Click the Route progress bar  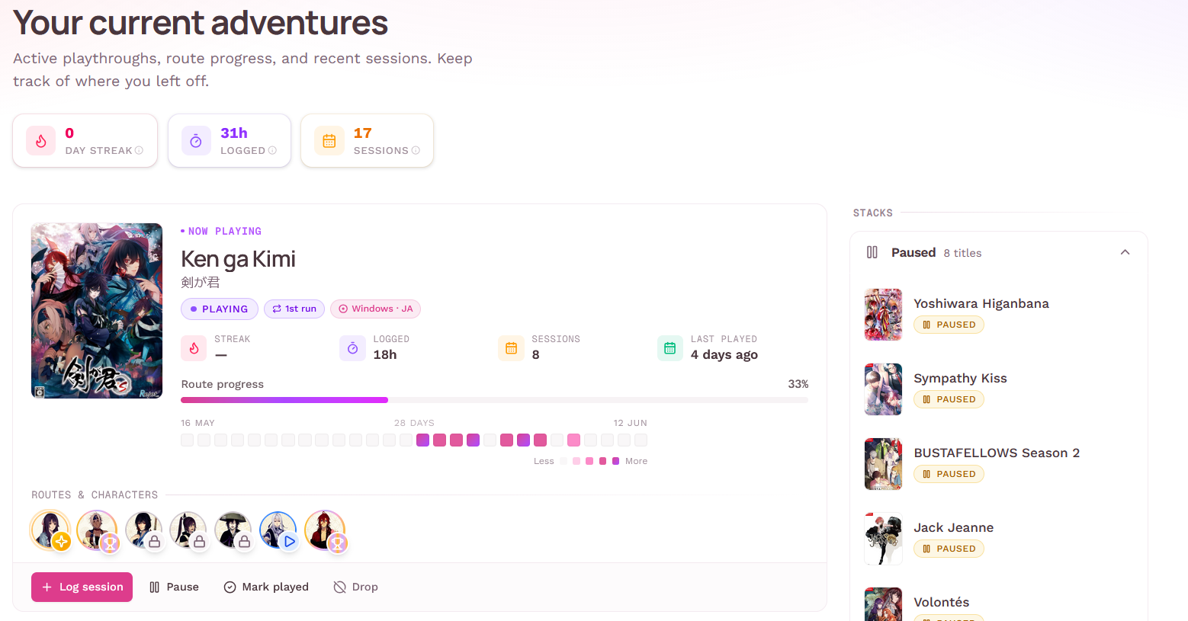coord(494,400)
